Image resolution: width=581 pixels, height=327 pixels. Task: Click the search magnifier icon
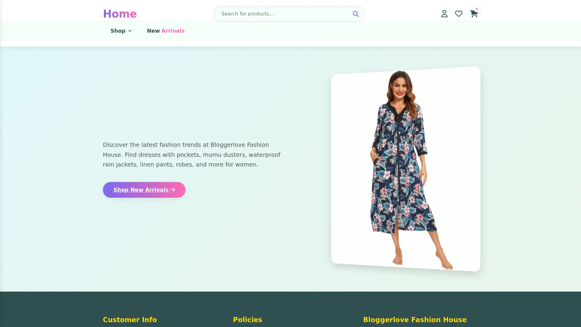pyautogui.click(x=356, y=14)
